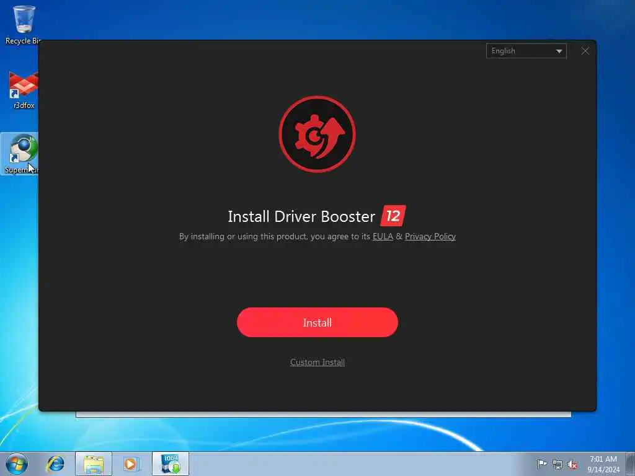The width and height of the screenshot is (635, 476).
Task: Click the muted volume tray icon
Action: tap(572, 464)
